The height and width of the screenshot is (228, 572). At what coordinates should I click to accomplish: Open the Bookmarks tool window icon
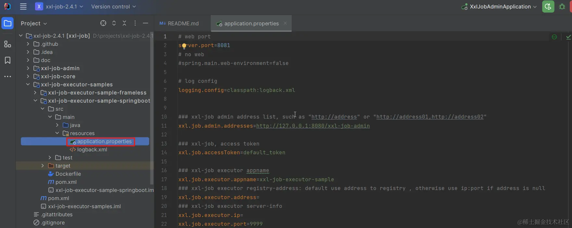coord(8,60)
